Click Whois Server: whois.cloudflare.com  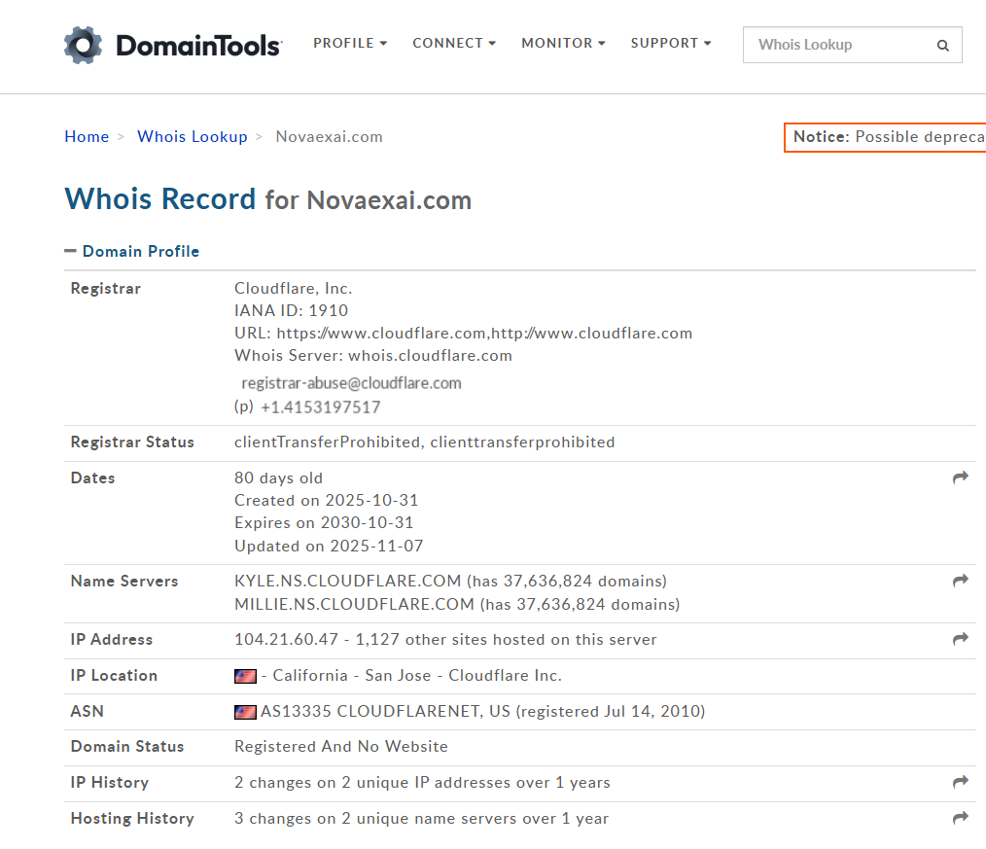(x=373, y=355)
